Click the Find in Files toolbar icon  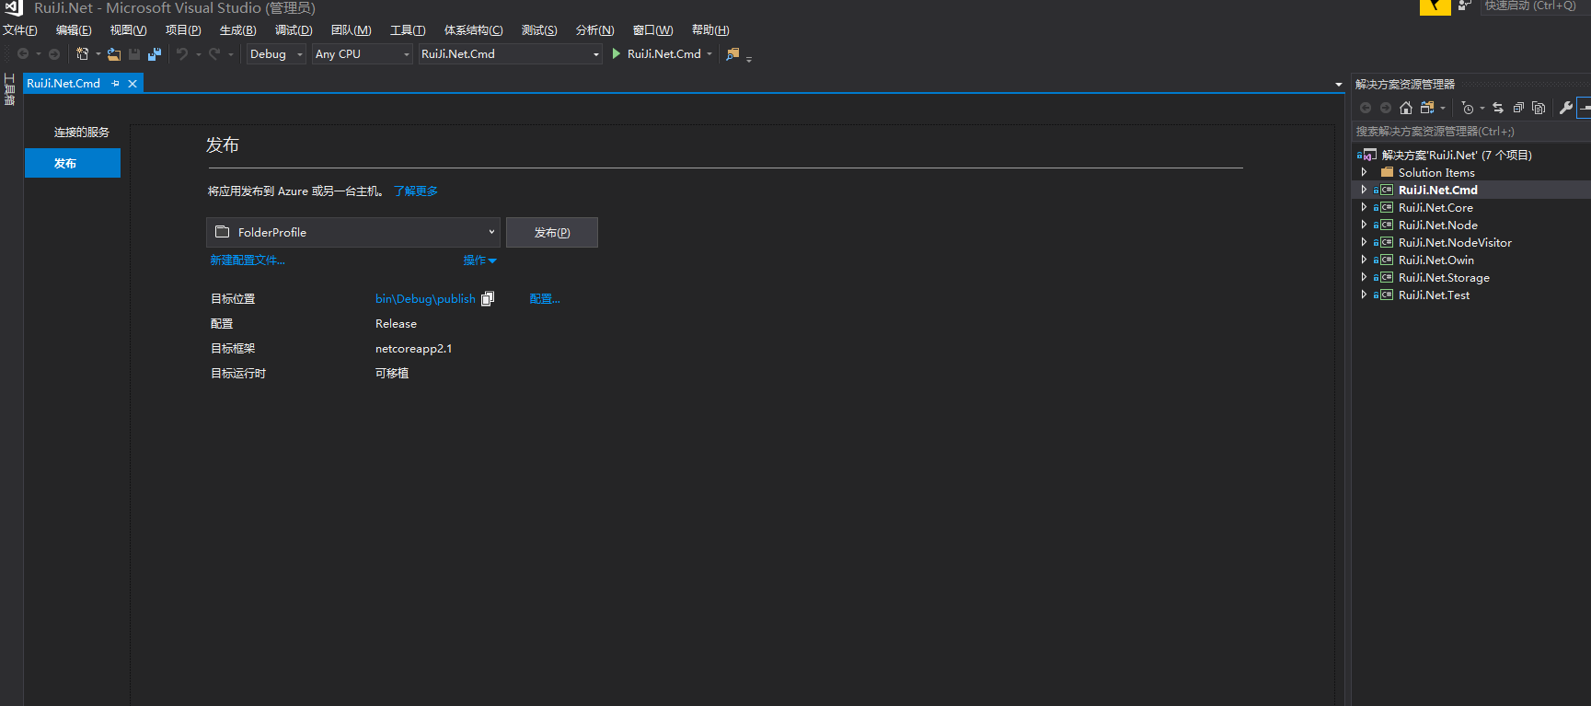click(x=732, y=54)
